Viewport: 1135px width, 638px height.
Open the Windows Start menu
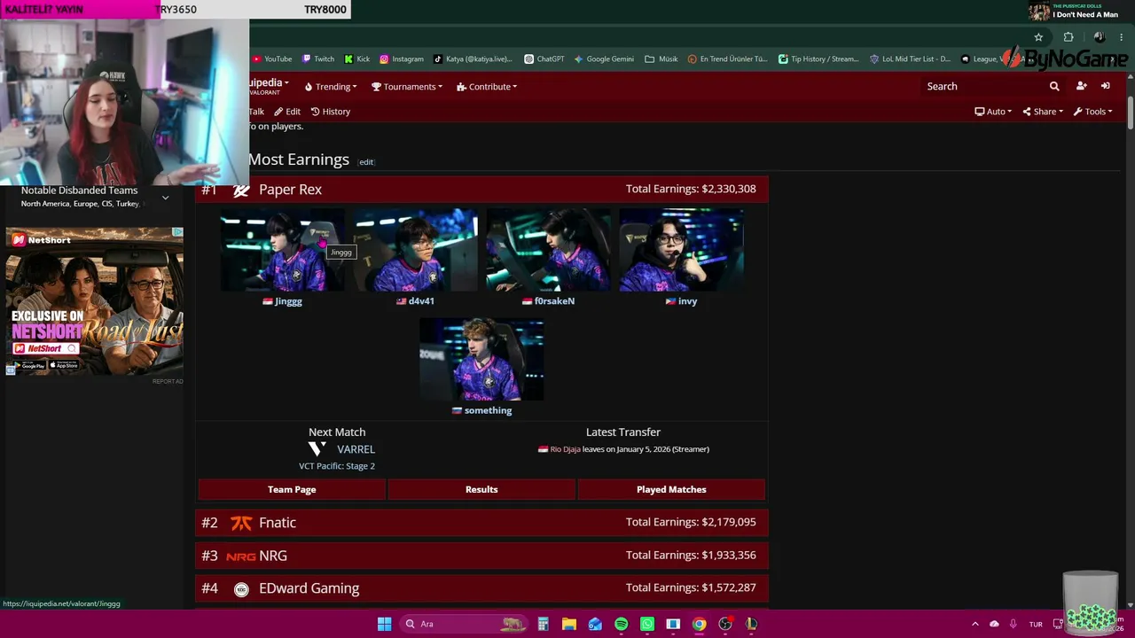(x=384, y=624)
